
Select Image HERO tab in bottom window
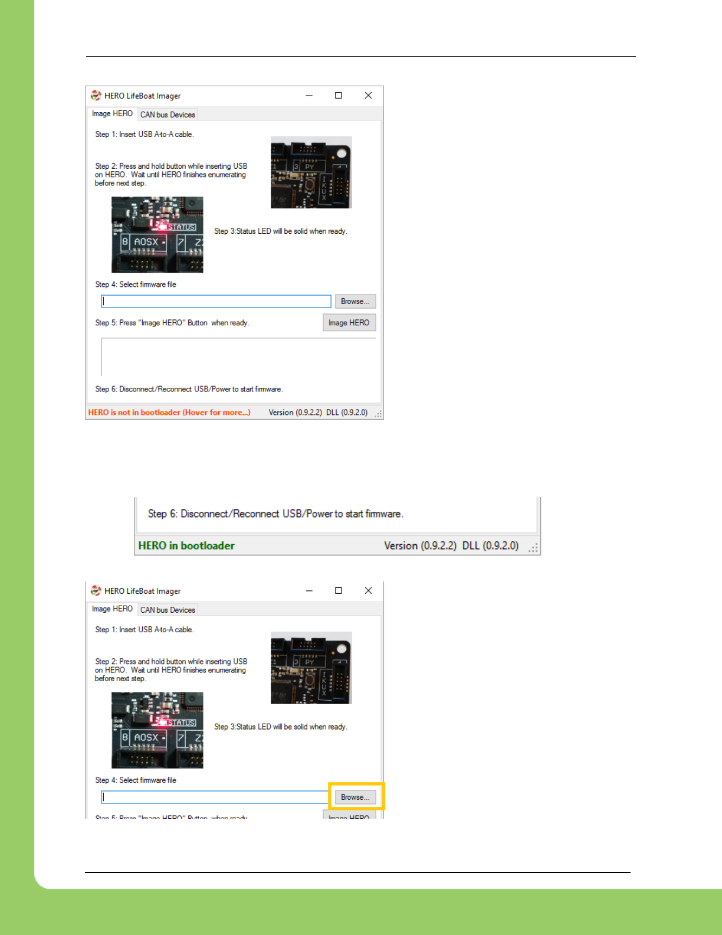pyautogui.click(x=112, y=609)
